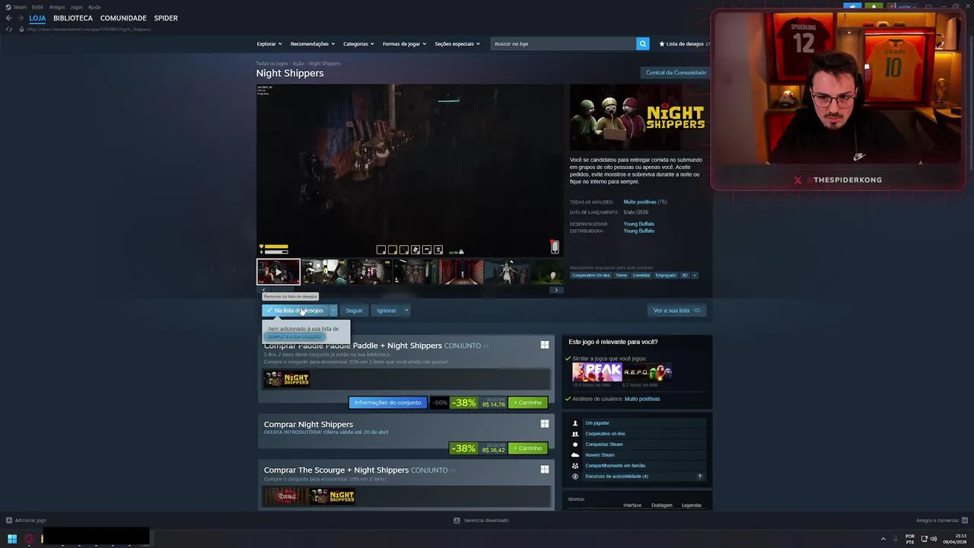Expand the Recomendações dropdown

(x=312, y=43)
